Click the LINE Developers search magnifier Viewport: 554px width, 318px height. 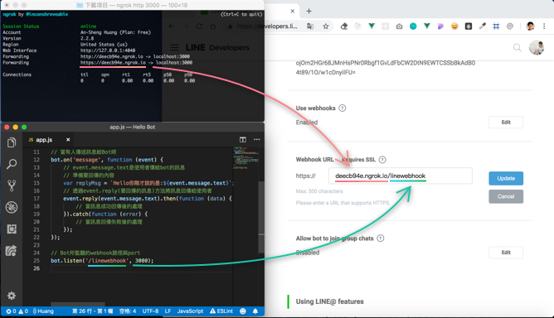tap(518, 48)
